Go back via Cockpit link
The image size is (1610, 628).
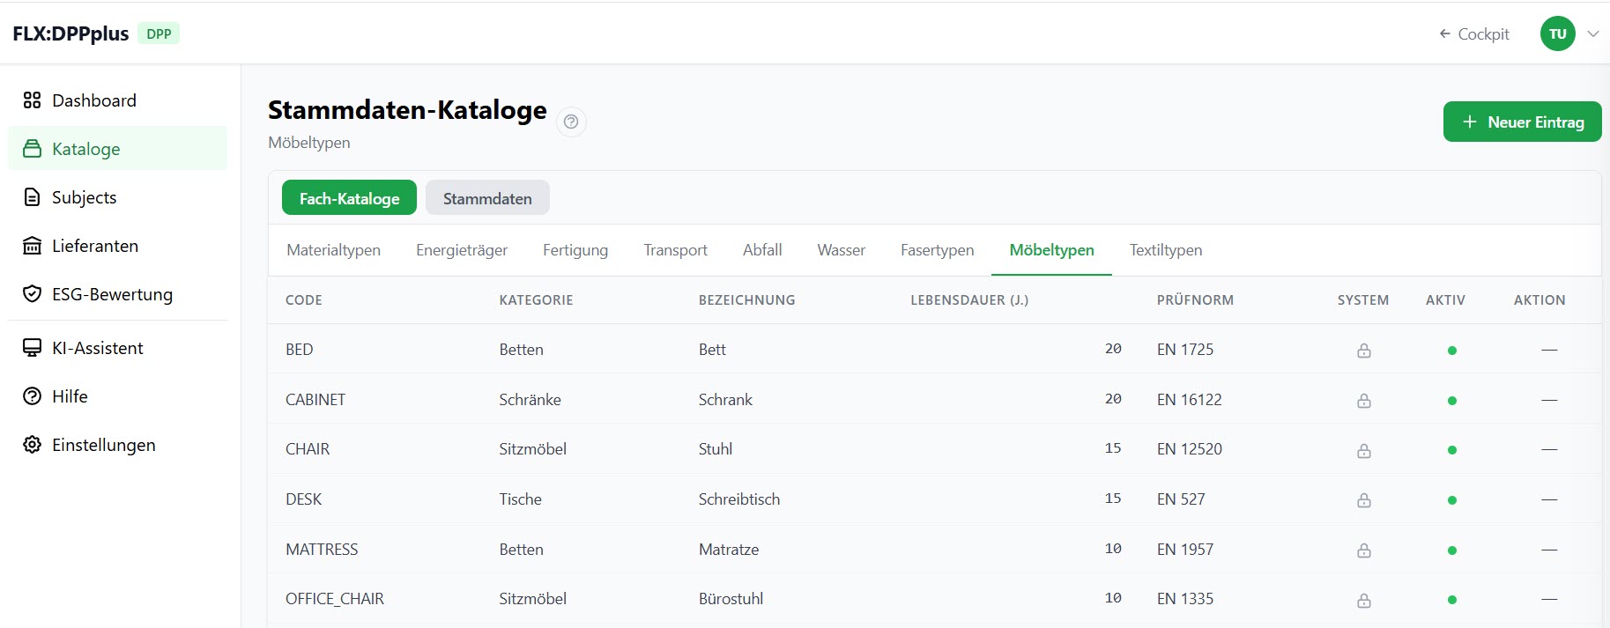(x=1474, y=34)
